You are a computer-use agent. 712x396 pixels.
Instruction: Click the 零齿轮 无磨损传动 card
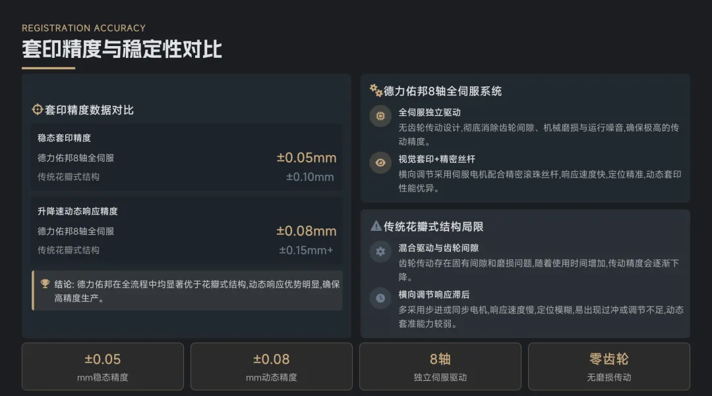[609, 366]
